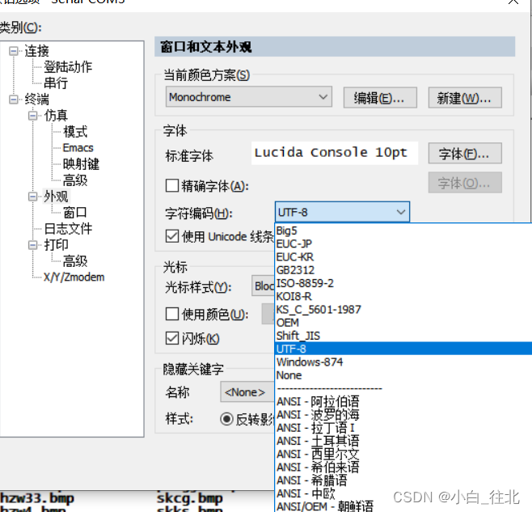Choose ANSI - 希伯来语 encoding
Image resolution: width=532 pixels, height=512 pixels.
pos(403,468)
